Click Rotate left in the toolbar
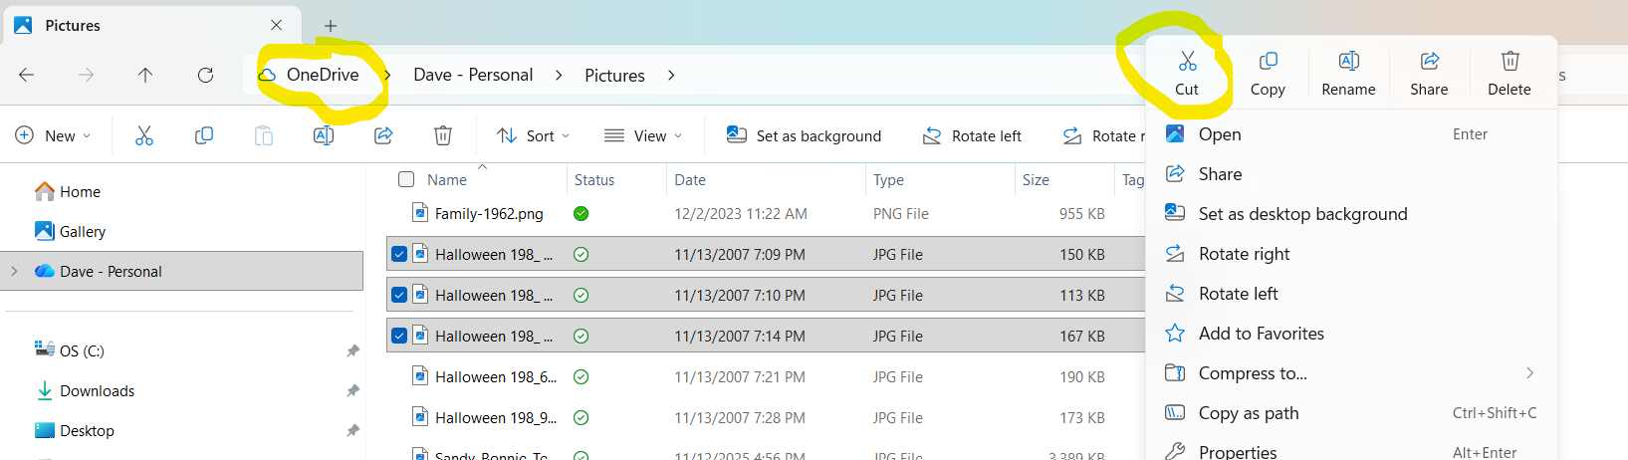 (x=972, y=135)
